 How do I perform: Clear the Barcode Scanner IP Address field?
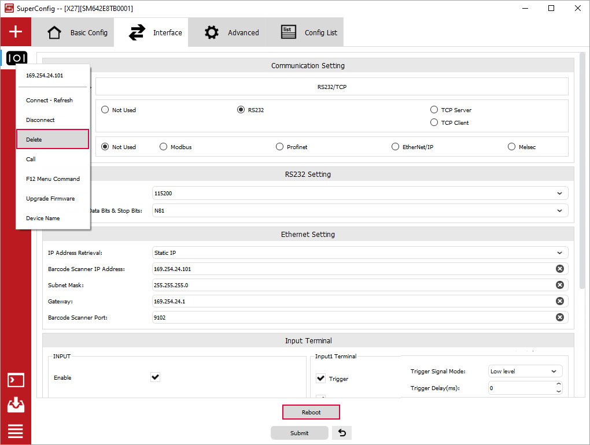point(559,269)
